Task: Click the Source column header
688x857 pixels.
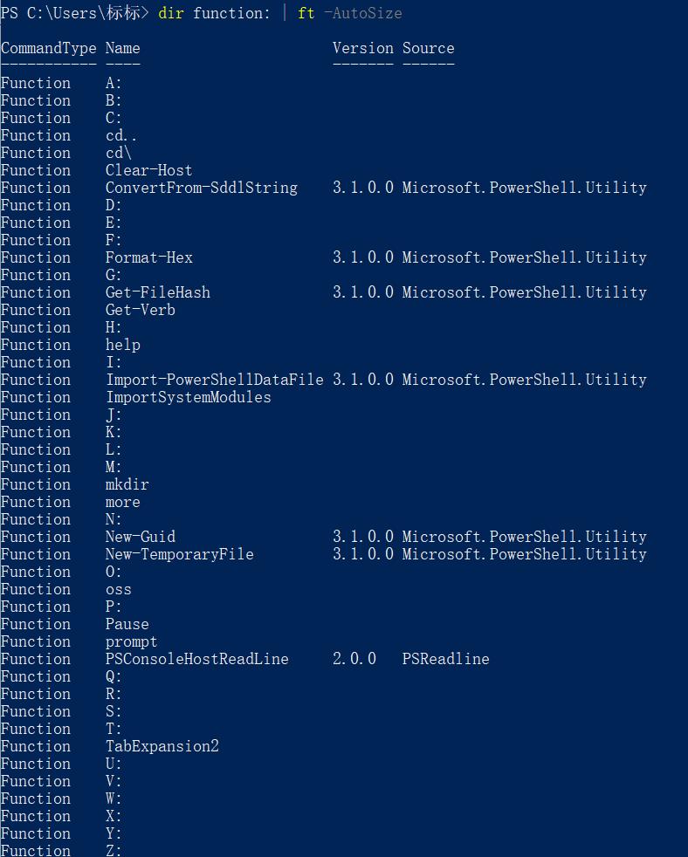Action: [428, 48]
